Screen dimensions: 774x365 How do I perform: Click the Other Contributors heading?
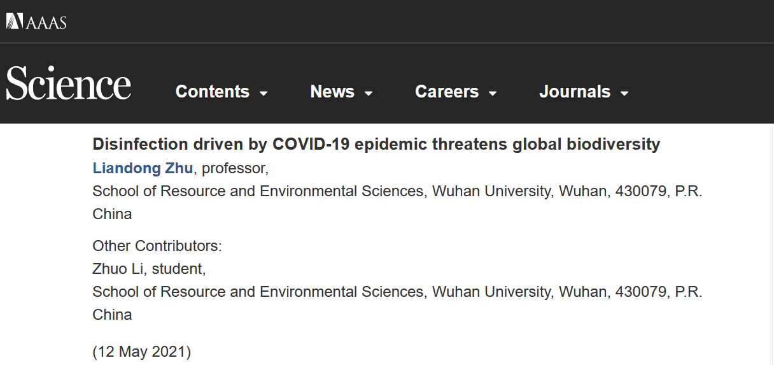157,246
